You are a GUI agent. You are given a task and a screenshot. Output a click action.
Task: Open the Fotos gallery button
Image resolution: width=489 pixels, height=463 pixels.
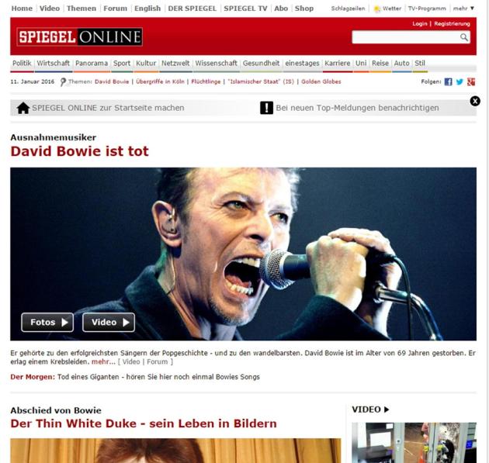point(47,322)
